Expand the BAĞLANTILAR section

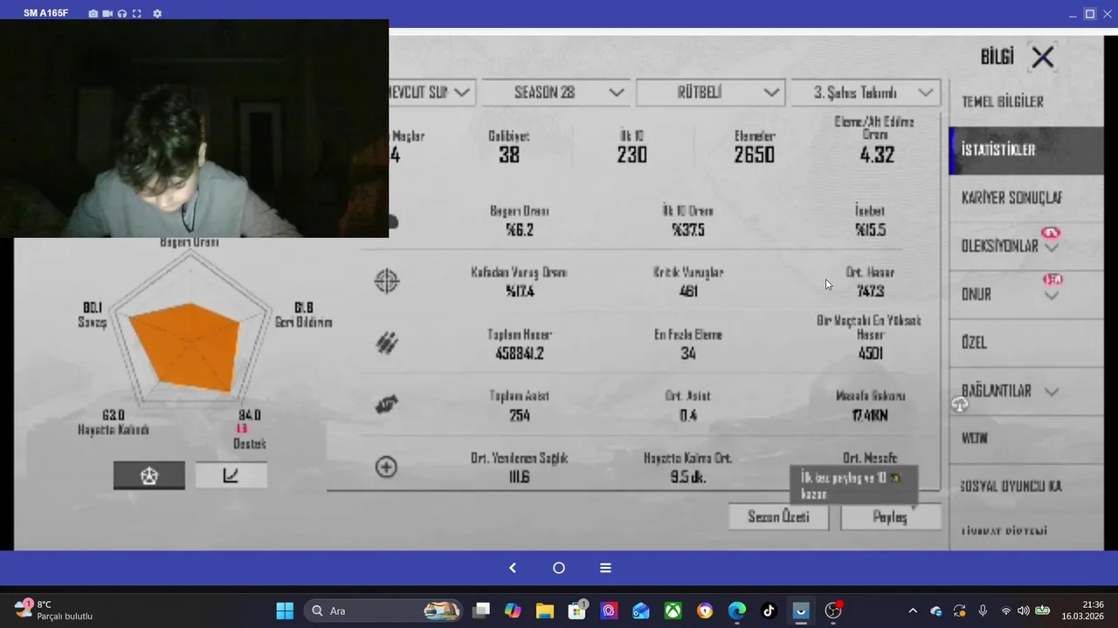pyautogui.click(x=1025, y=391)
